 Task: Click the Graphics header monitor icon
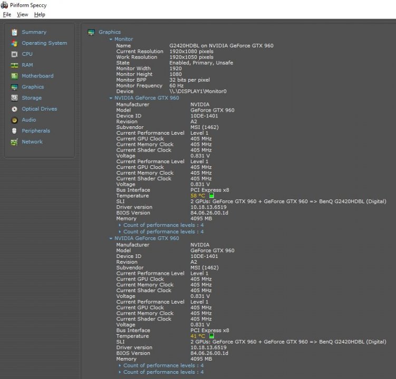point(91,32)
